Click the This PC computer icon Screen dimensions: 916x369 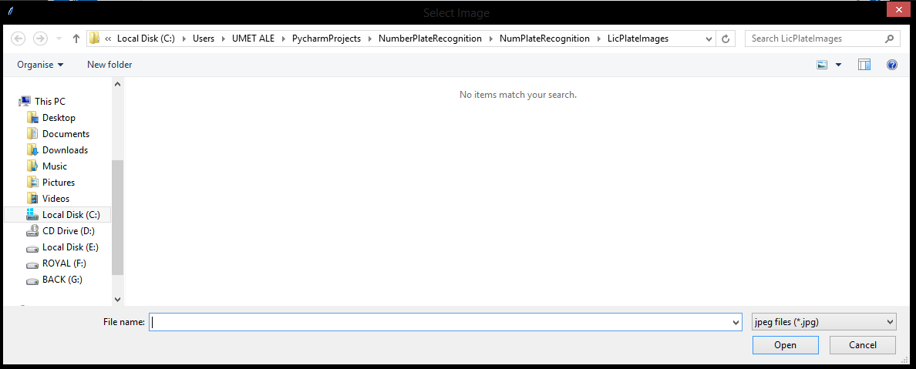25,102
